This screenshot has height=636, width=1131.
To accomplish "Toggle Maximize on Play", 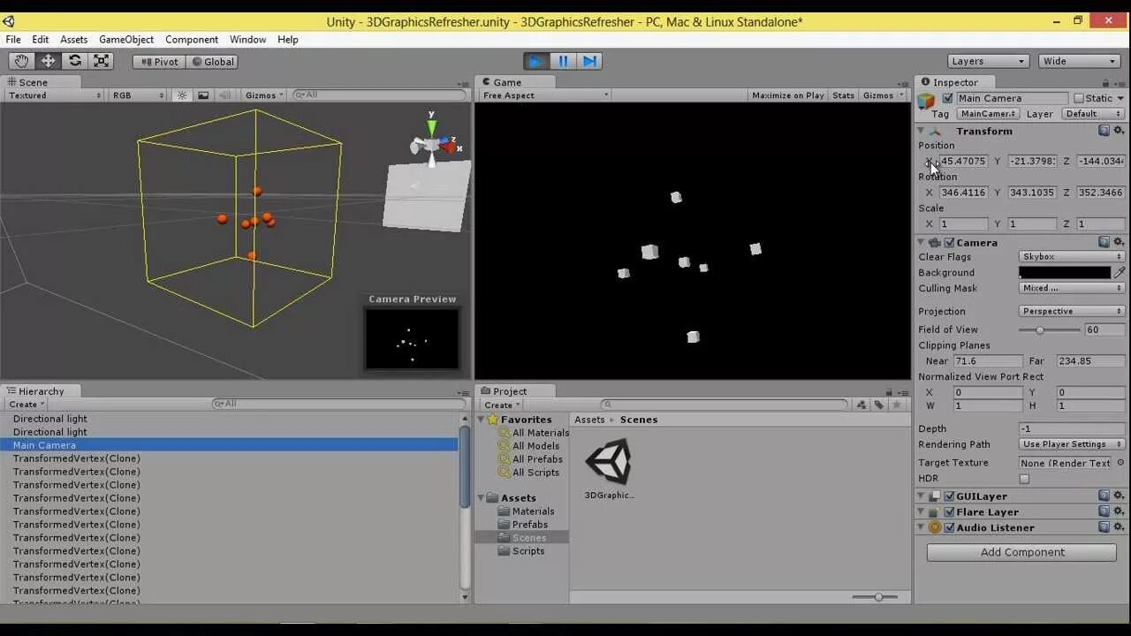I will [787, 95].
